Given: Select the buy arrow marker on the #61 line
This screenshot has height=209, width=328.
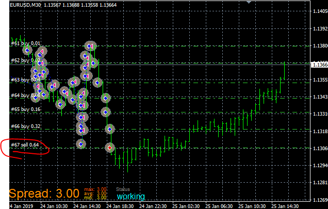Looking at the screenshot, I should coord(89,46).
